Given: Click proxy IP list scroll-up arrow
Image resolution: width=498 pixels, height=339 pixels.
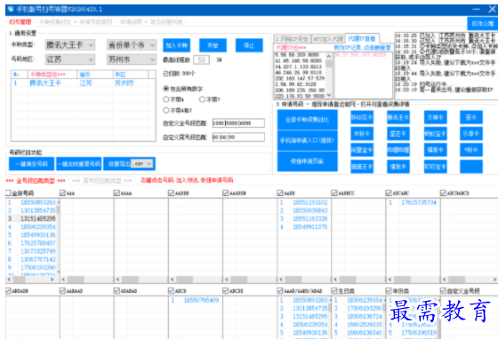Looking at the screenshot, I should coord(329,56).
